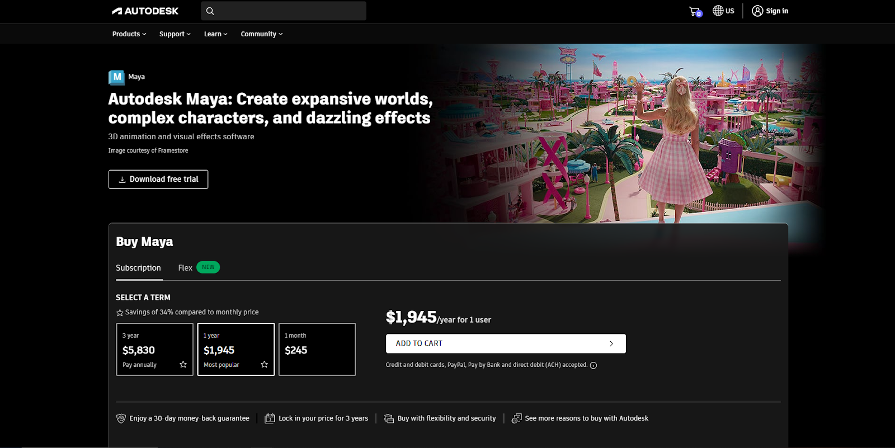Expand the Products menu
This screenshot has height=448, width=895.
(x=129, y=34)
